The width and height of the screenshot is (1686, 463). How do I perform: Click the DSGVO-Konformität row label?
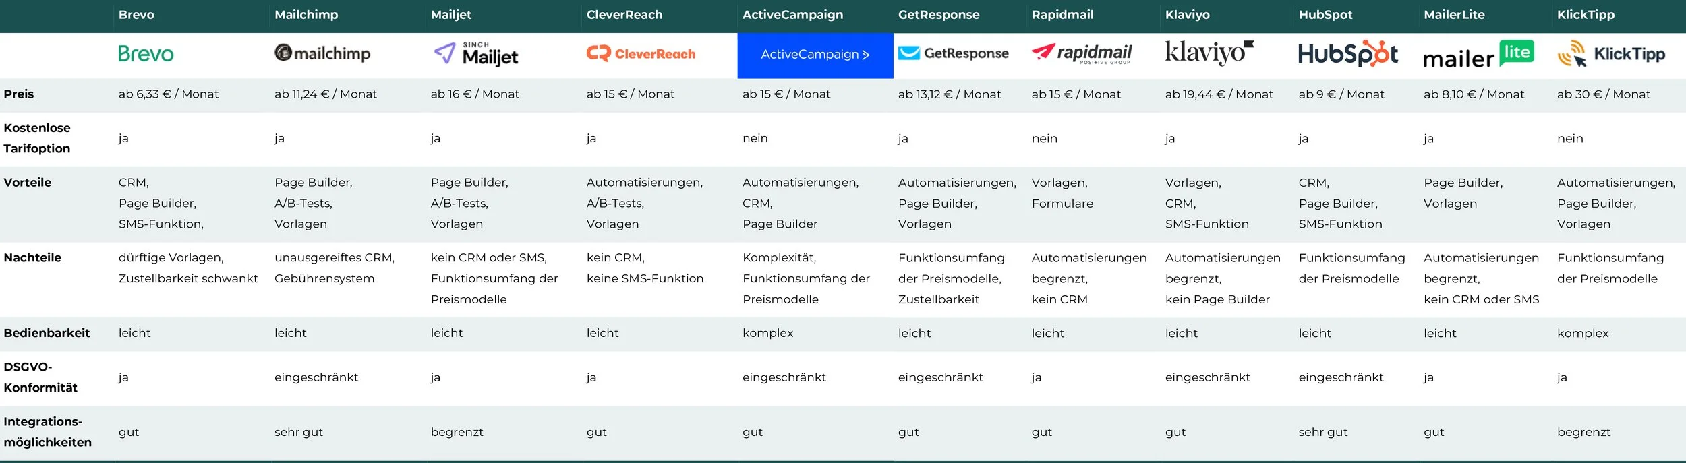(x=40, y=377)
